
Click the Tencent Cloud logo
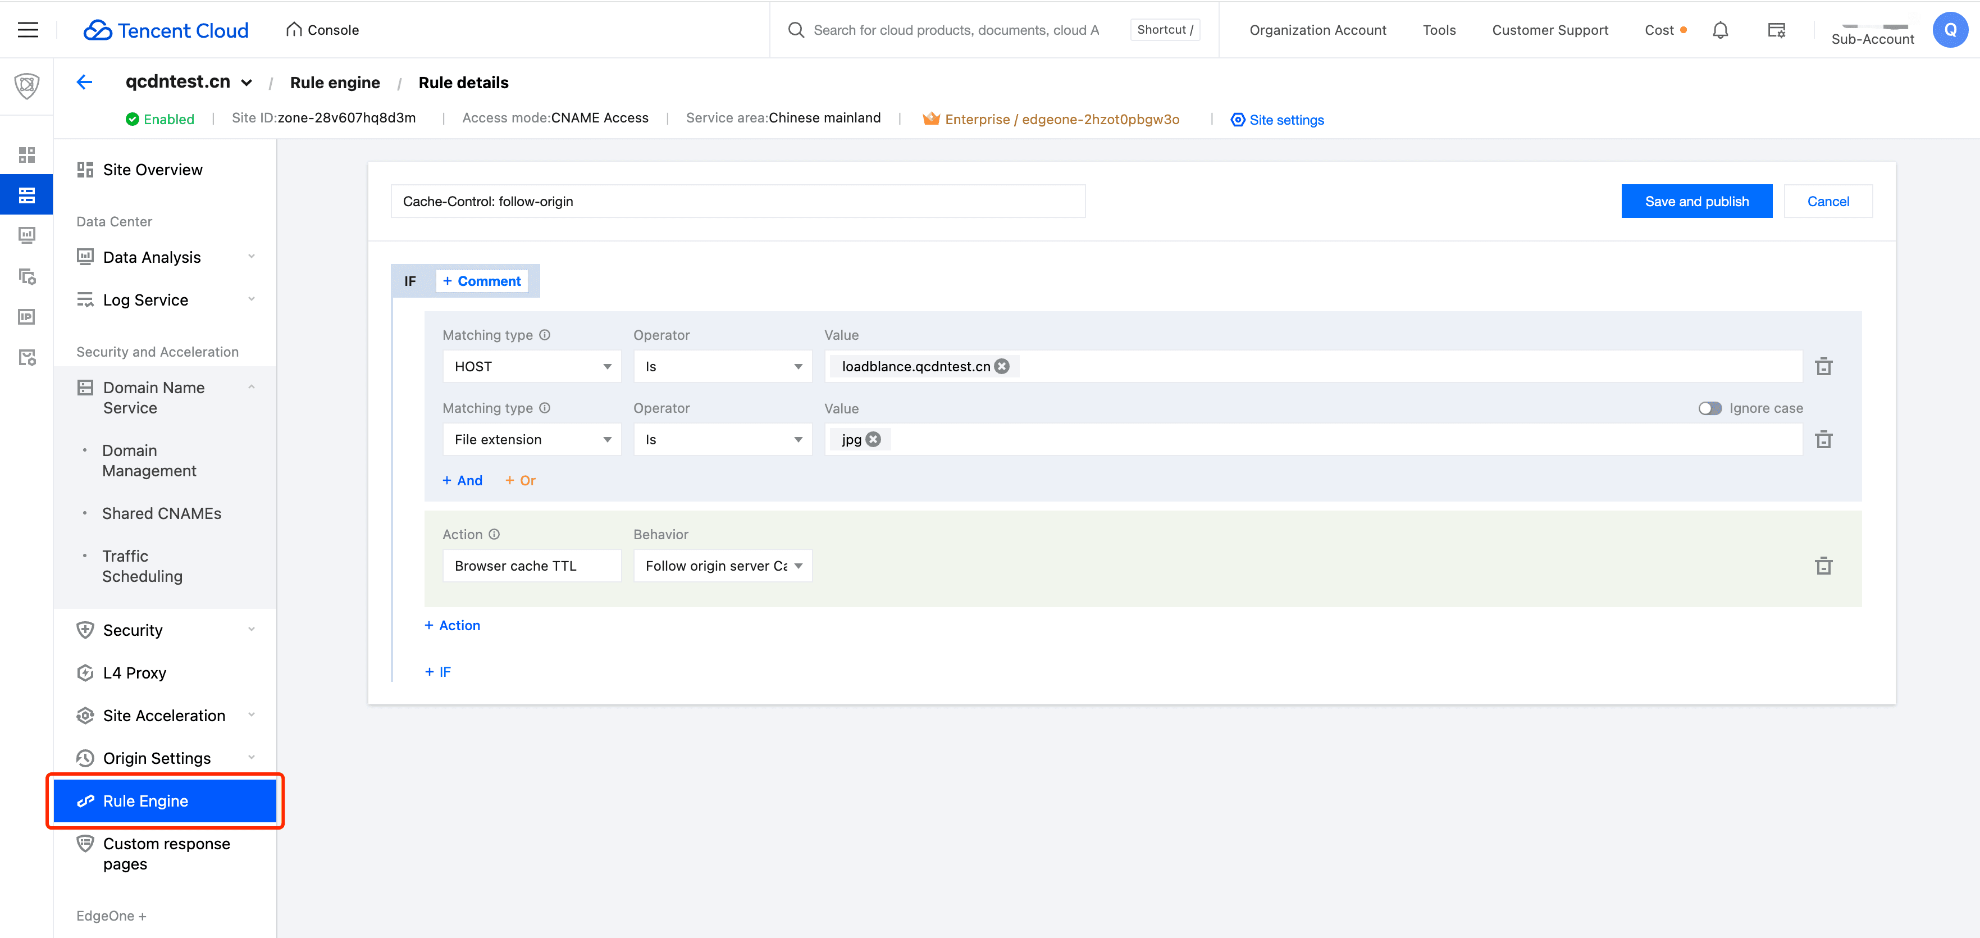point(166,30)
